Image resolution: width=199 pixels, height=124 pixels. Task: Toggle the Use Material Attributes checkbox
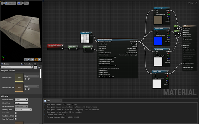tap(16, 116)
